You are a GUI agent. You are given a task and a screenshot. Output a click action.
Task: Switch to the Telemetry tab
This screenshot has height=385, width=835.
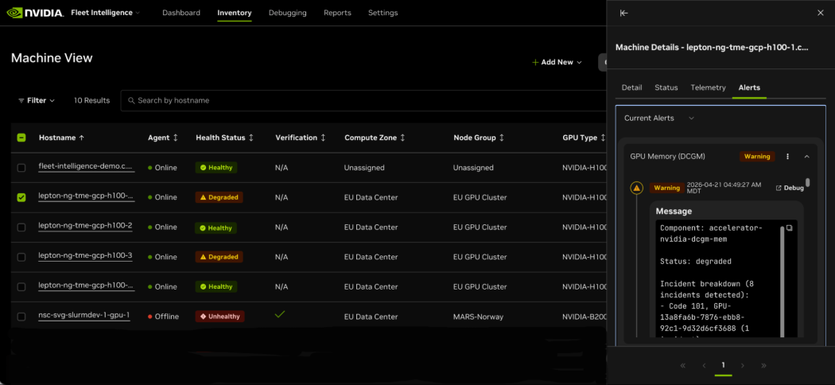(x=709, y=87)
